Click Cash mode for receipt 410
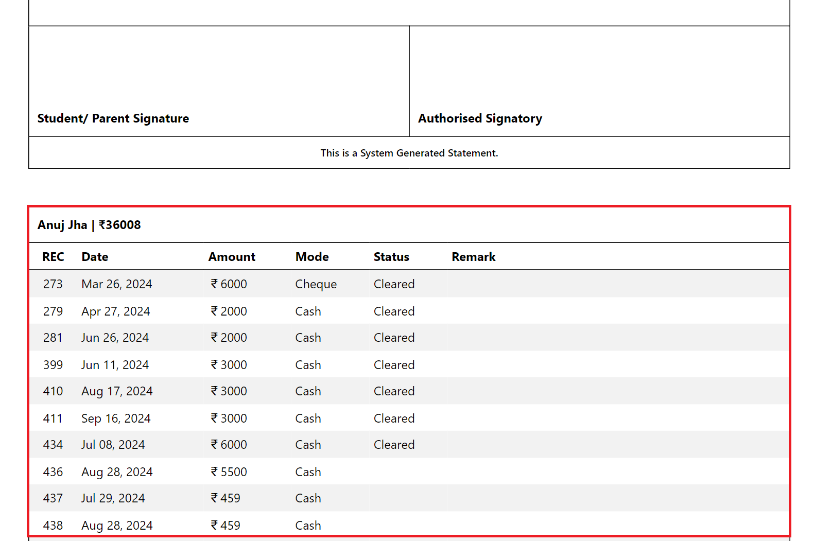Viewport: 814px width, 541px height. 308,391
